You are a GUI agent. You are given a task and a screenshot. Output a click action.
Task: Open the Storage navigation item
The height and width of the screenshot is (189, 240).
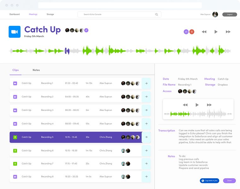[x=50, y=14]
